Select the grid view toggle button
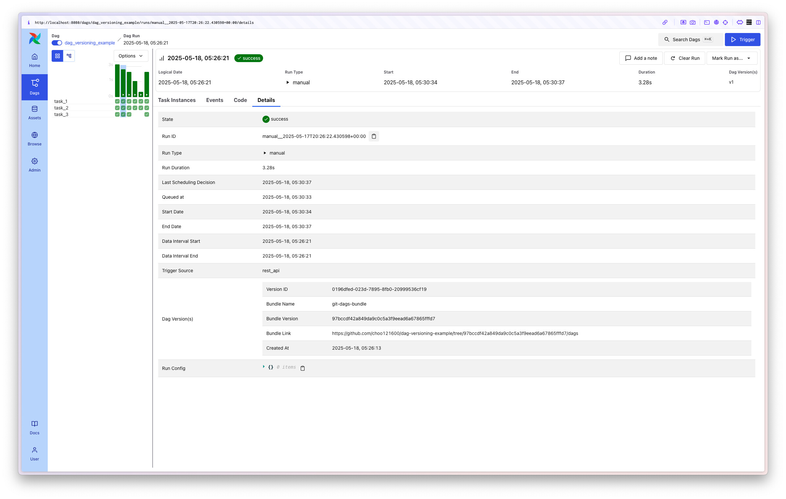The image size is (786, 499). tap(58, 56)
